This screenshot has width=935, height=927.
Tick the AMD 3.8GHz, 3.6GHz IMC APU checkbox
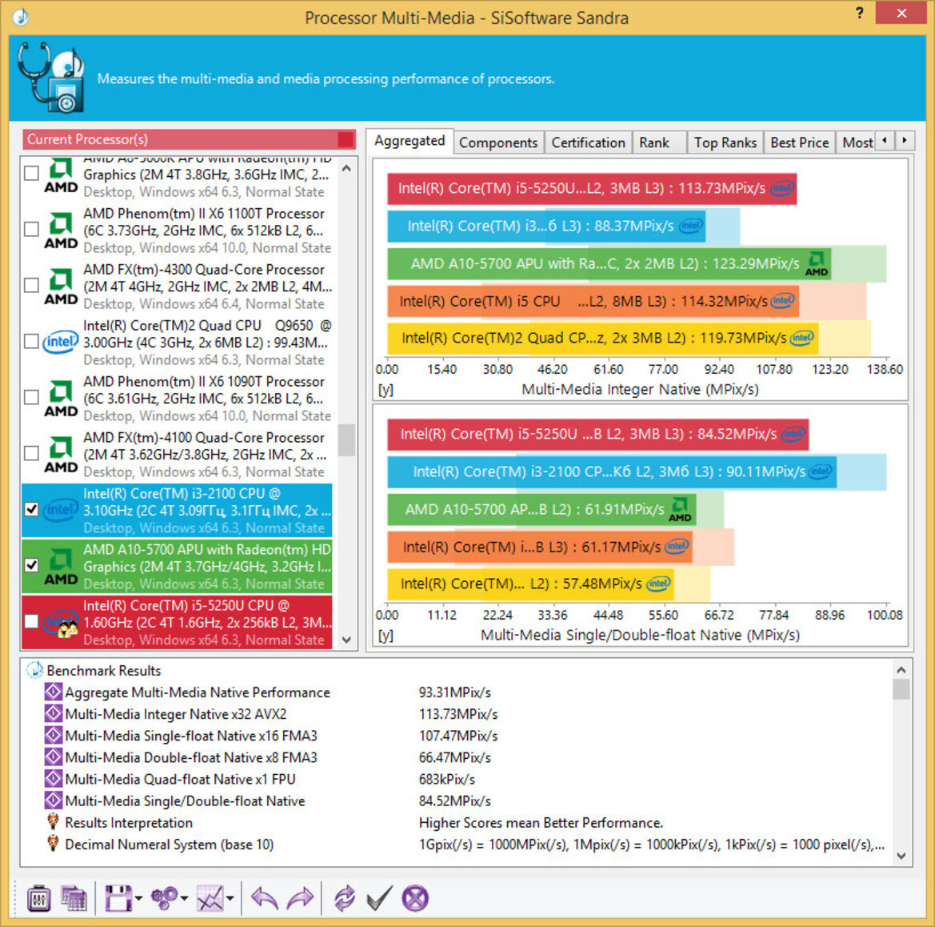point(32,174)
